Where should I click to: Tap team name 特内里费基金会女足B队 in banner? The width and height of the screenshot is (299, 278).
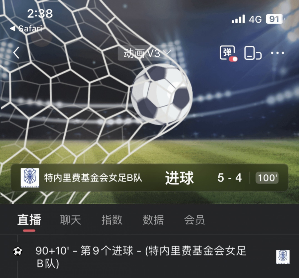pos(93,178)
